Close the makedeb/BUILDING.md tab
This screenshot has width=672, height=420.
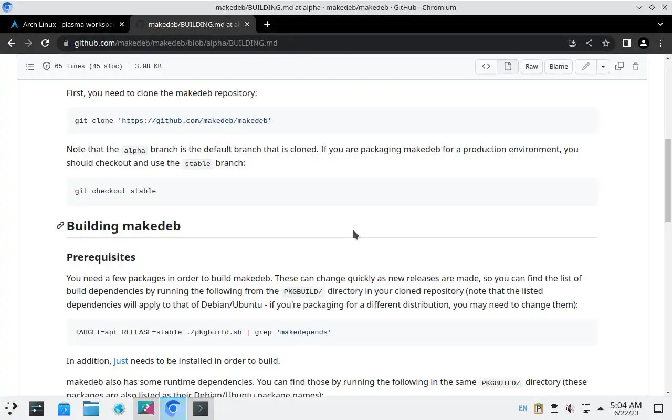(247, 24)
